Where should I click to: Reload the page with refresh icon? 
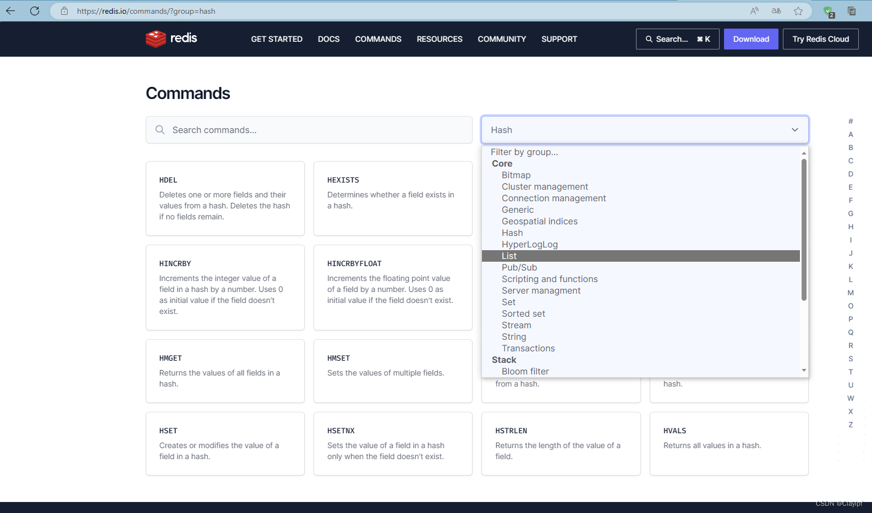(x=35, y=11)
